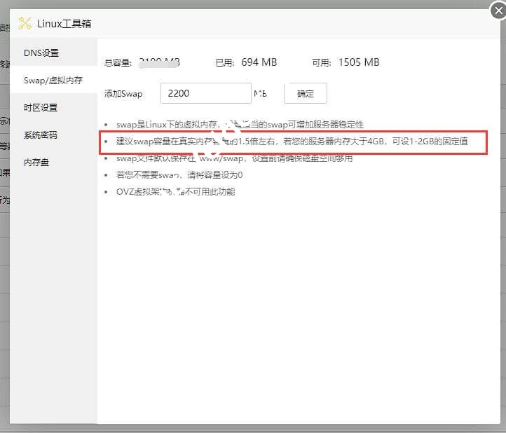
Task: Close the Linux工具箱 dialog
Action: [x=497, y=10]
